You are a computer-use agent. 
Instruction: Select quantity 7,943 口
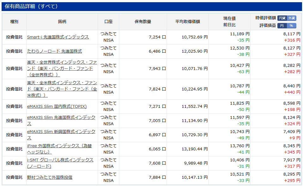pyautogui.click(x=157, y=68)
